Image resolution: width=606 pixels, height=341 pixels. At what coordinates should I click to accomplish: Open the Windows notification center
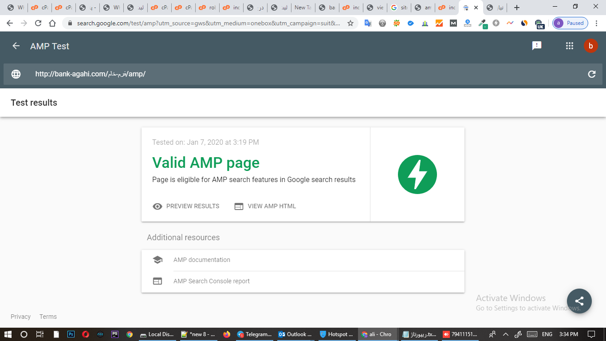591,334
